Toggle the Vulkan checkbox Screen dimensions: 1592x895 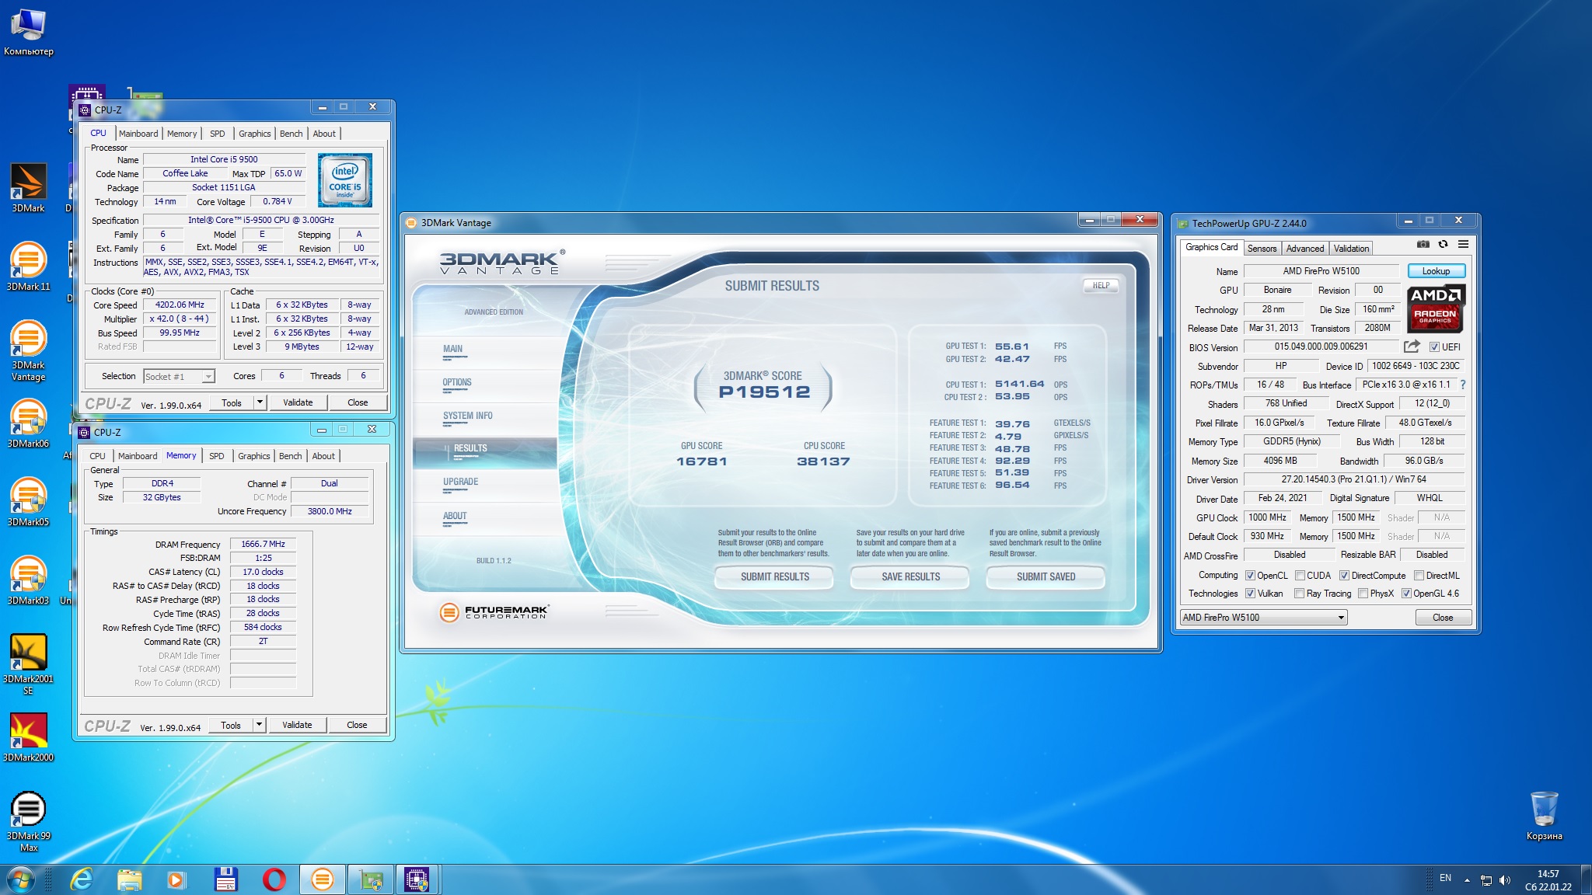(1250, 594)
